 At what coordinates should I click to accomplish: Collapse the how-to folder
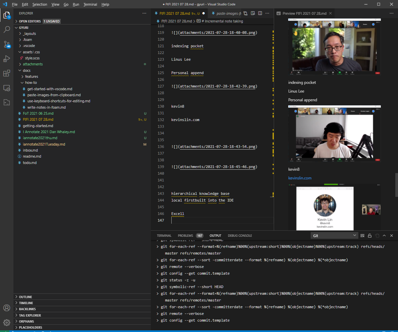point(31,82)
